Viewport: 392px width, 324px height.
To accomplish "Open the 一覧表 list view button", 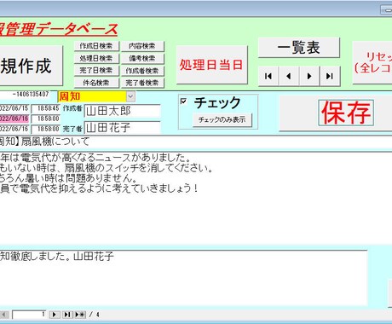I will click(299, 48).
